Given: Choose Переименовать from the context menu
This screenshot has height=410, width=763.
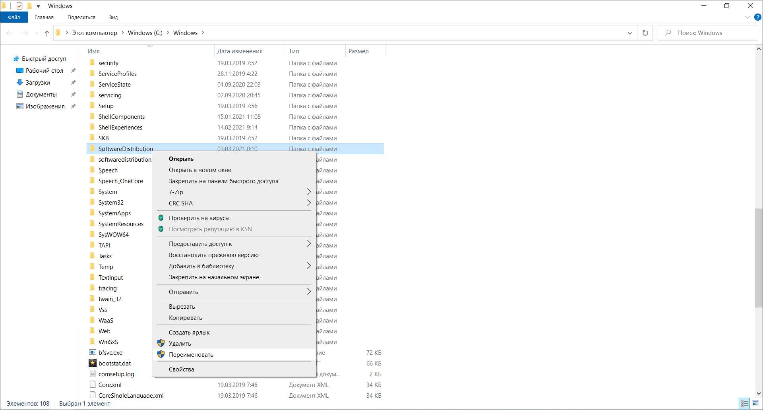Looking at the screenshot, I should 191,354.
